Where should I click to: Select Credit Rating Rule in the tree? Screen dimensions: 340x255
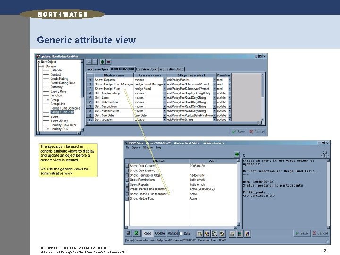(x=62, y=83)
